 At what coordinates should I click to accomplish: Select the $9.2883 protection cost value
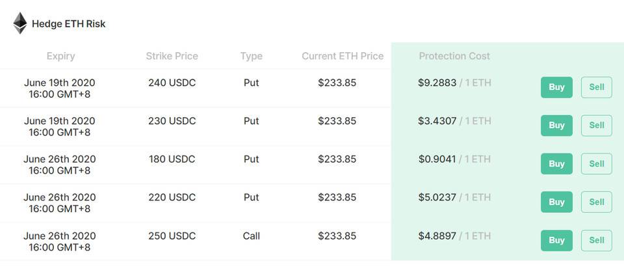pyautogui.click(x=437, y=83)
